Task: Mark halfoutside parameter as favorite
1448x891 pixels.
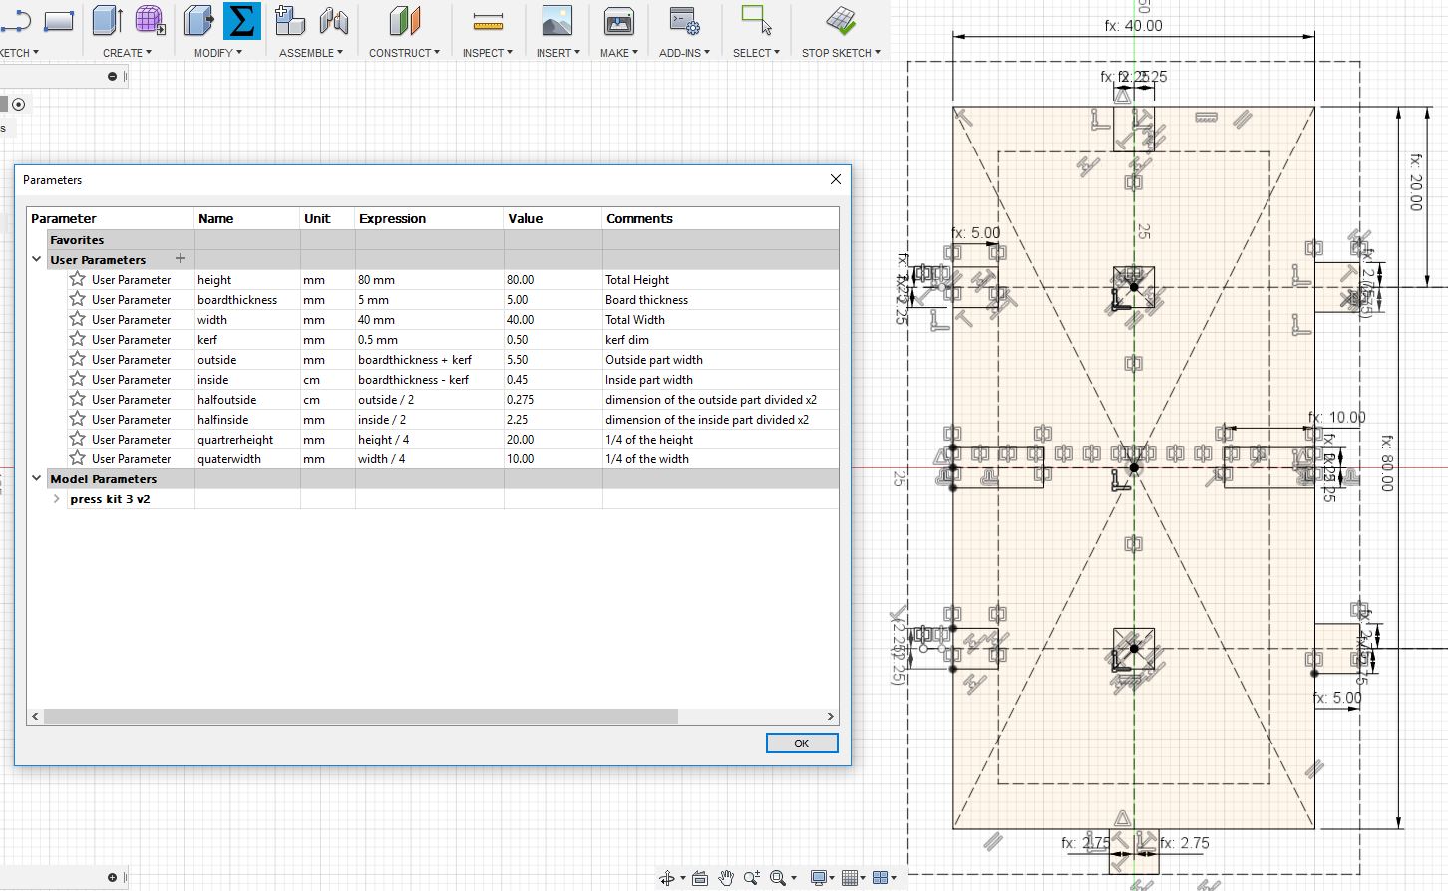Action: point(77,399)
